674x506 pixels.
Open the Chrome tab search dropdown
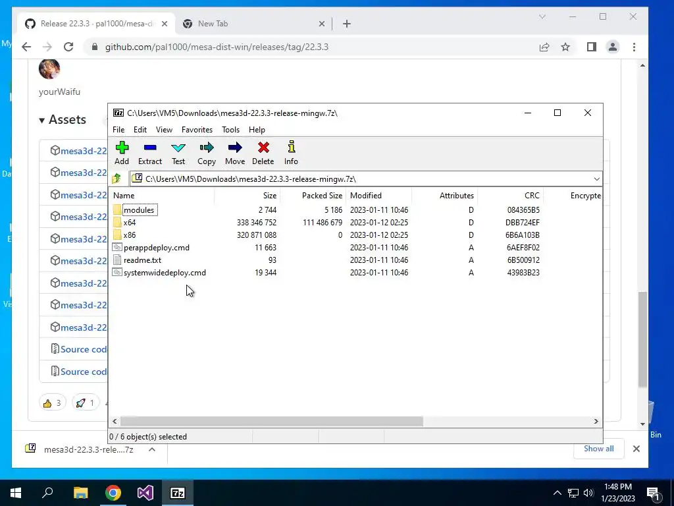[542, 16]
